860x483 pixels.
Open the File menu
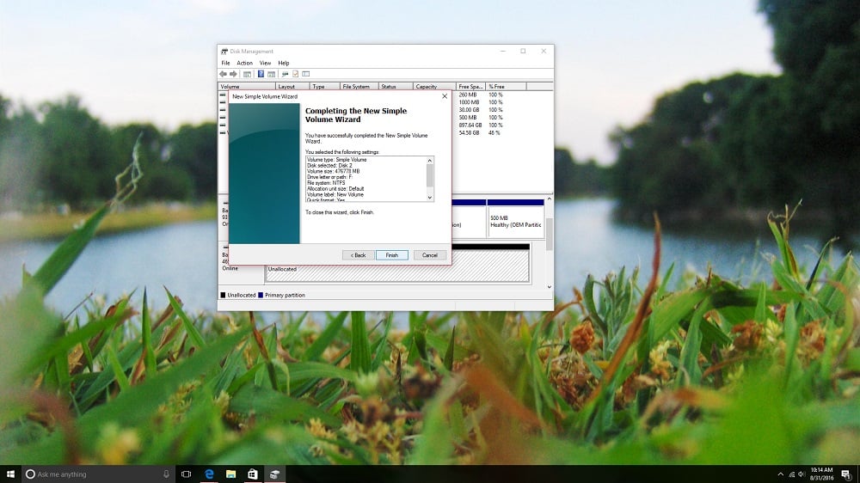click(x=225, y=63)
